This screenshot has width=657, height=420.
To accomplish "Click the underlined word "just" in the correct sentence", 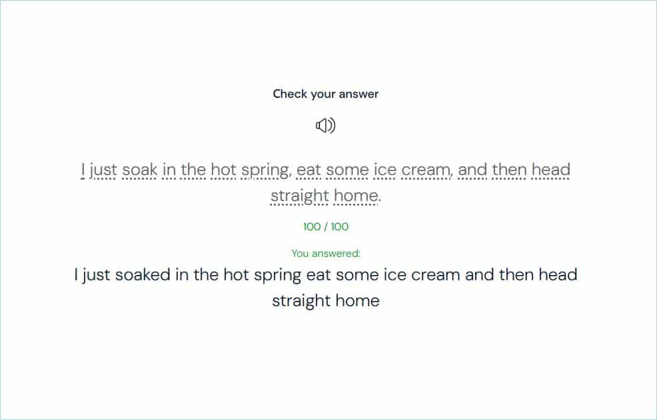I will coord(103,170).
